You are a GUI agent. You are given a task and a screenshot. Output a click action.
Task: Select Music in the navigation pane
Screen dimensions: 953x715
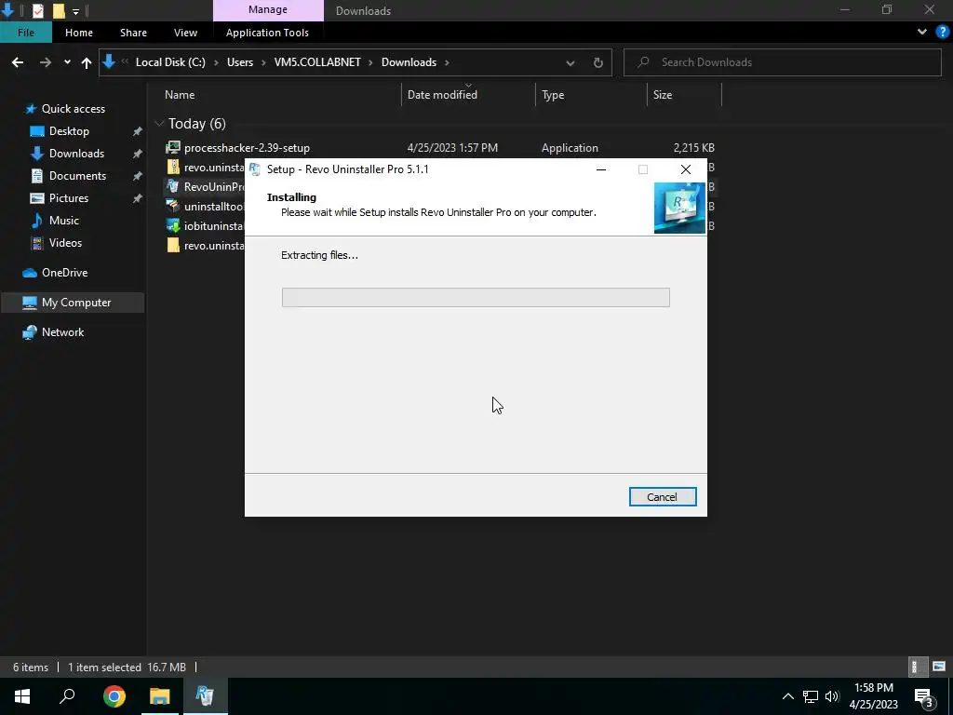[x=64, y=220]
